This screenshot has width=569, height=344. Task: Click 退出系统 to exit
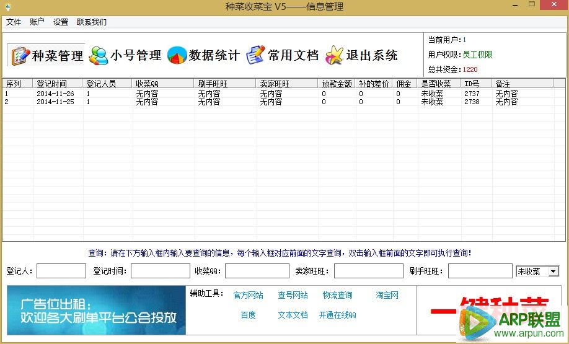click(x=361, y=55)
